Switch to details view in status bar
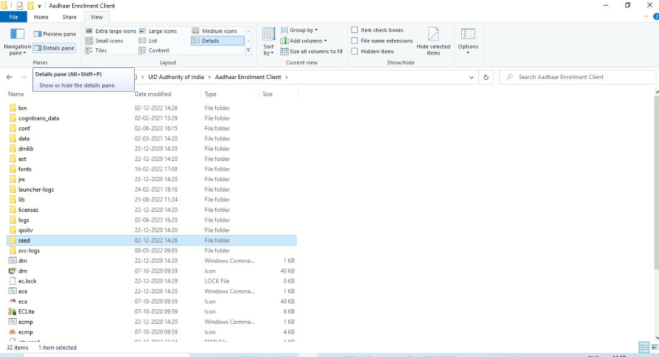The height and width of the screenshot is (357, 659). point(644,347)
